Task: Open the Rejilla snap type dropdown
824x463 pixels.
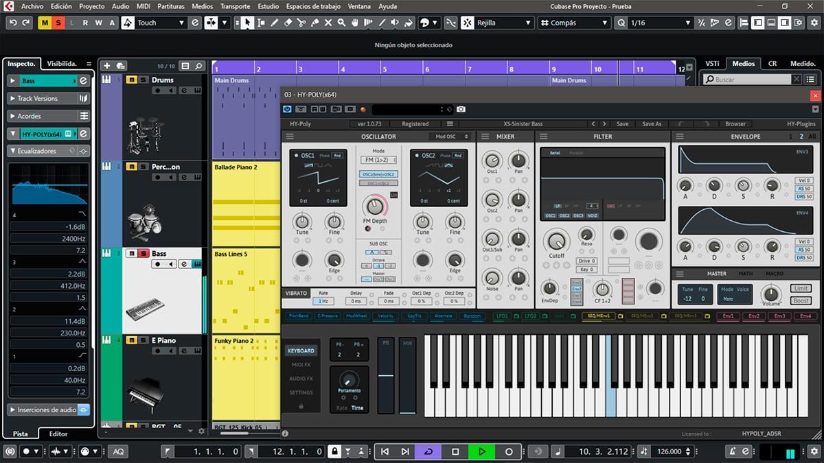Action: click(505, 23)
